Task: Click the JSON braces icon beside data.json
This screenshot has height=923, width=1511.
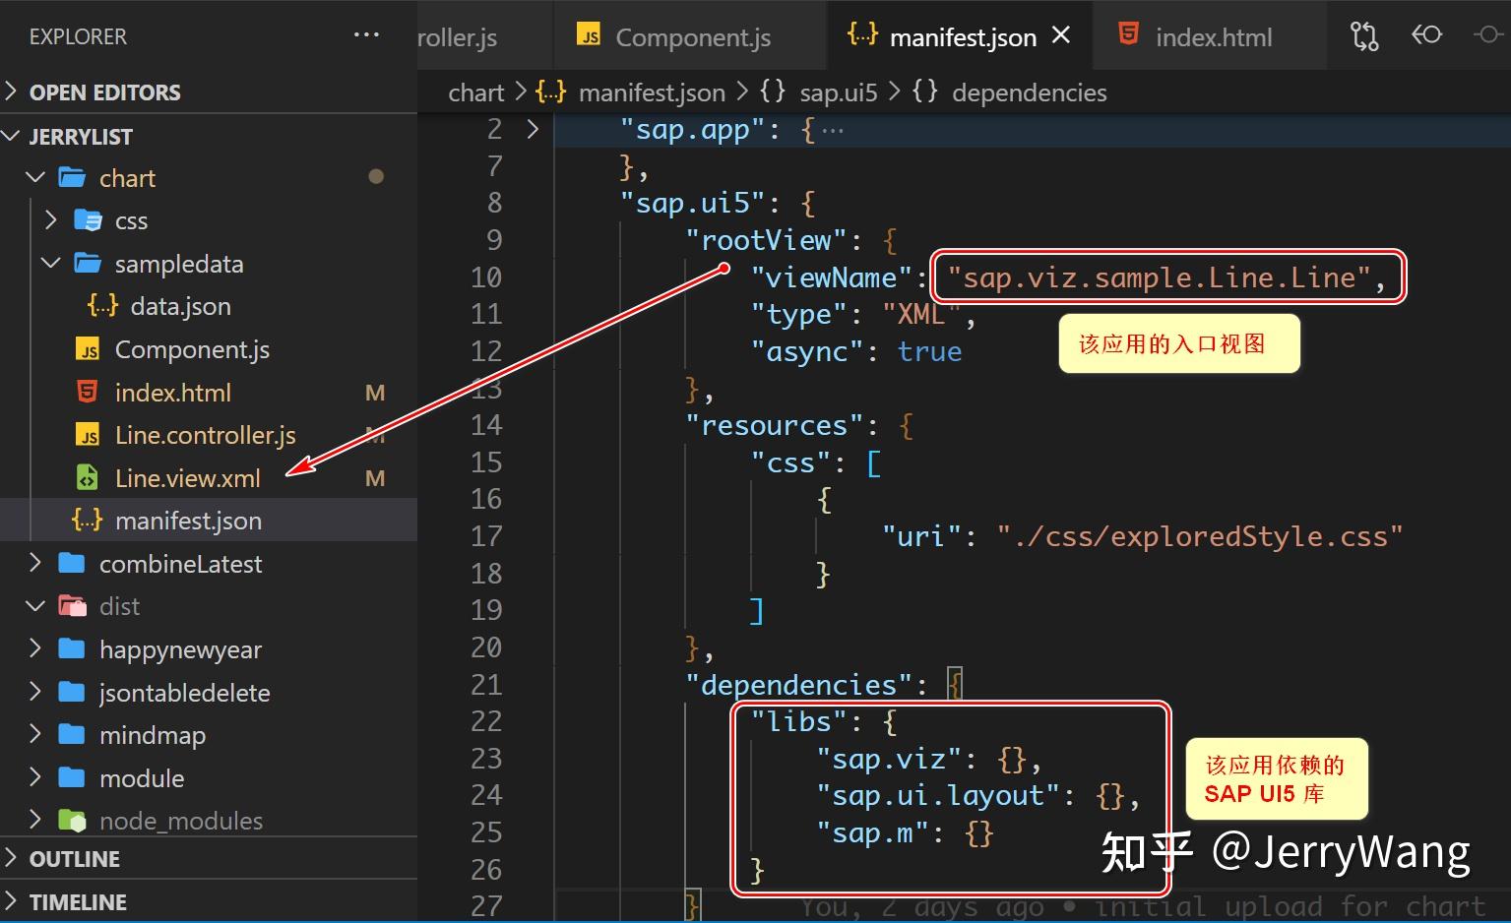Action: coord(100,306)
